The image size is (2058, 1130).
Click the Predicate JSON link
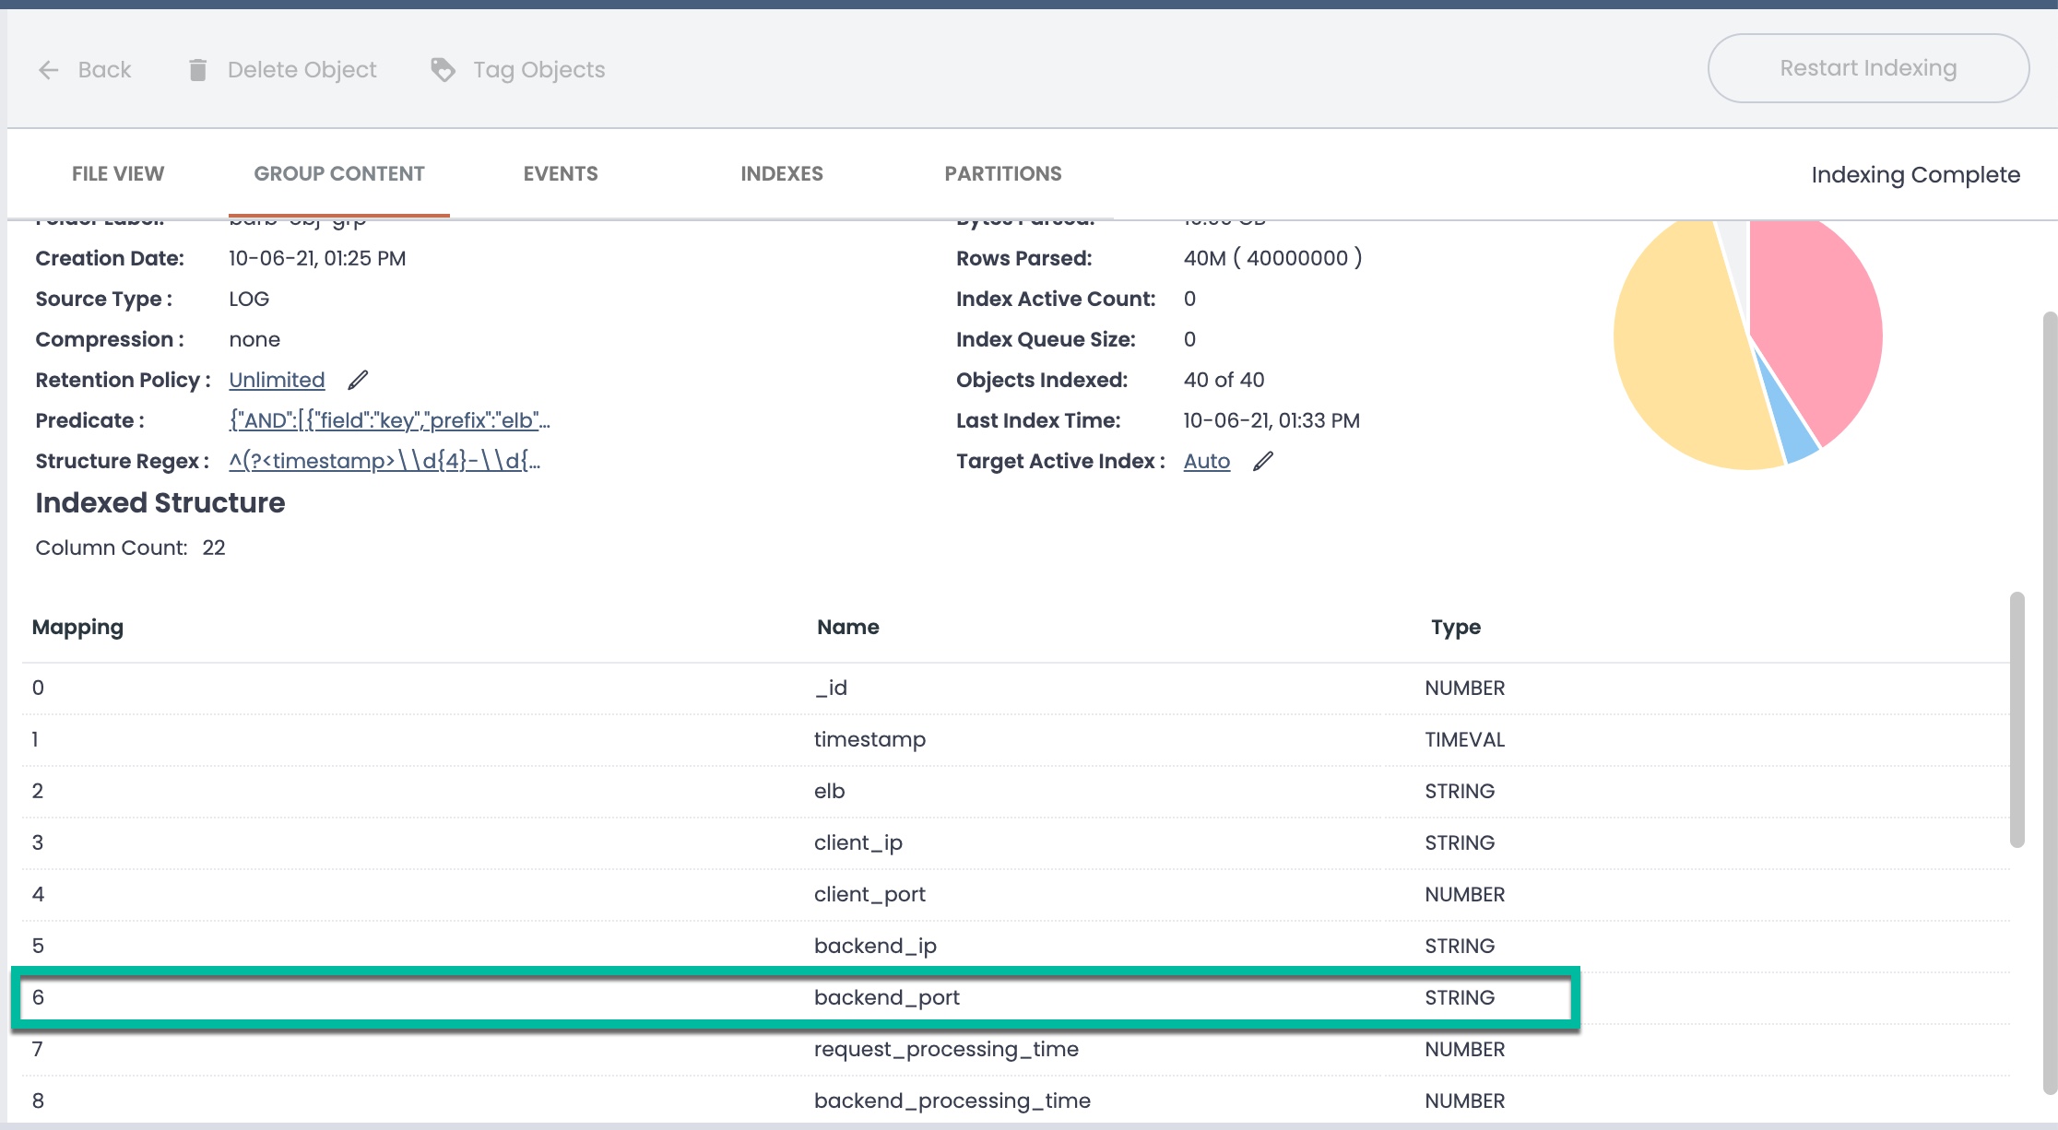point(389,420)
